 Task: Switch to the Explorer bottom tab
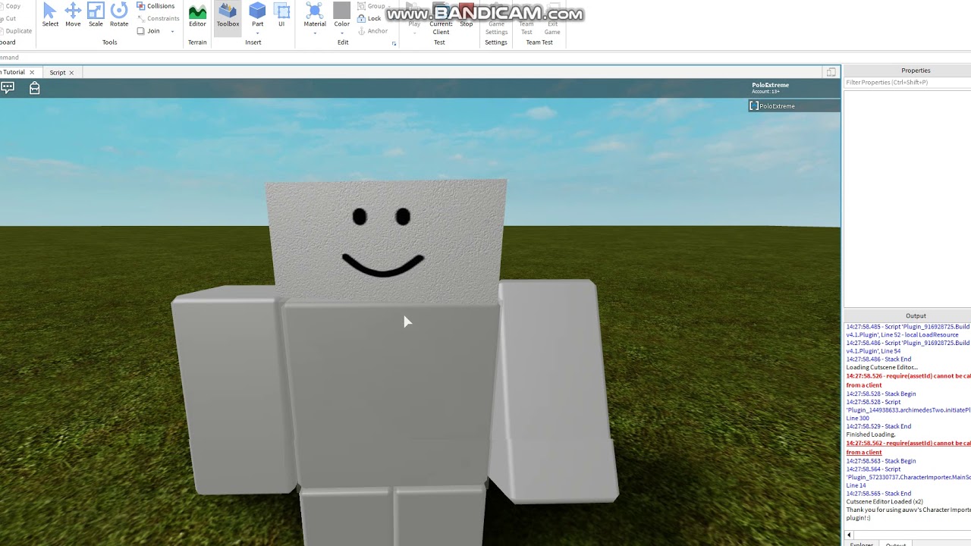point(861,543)
